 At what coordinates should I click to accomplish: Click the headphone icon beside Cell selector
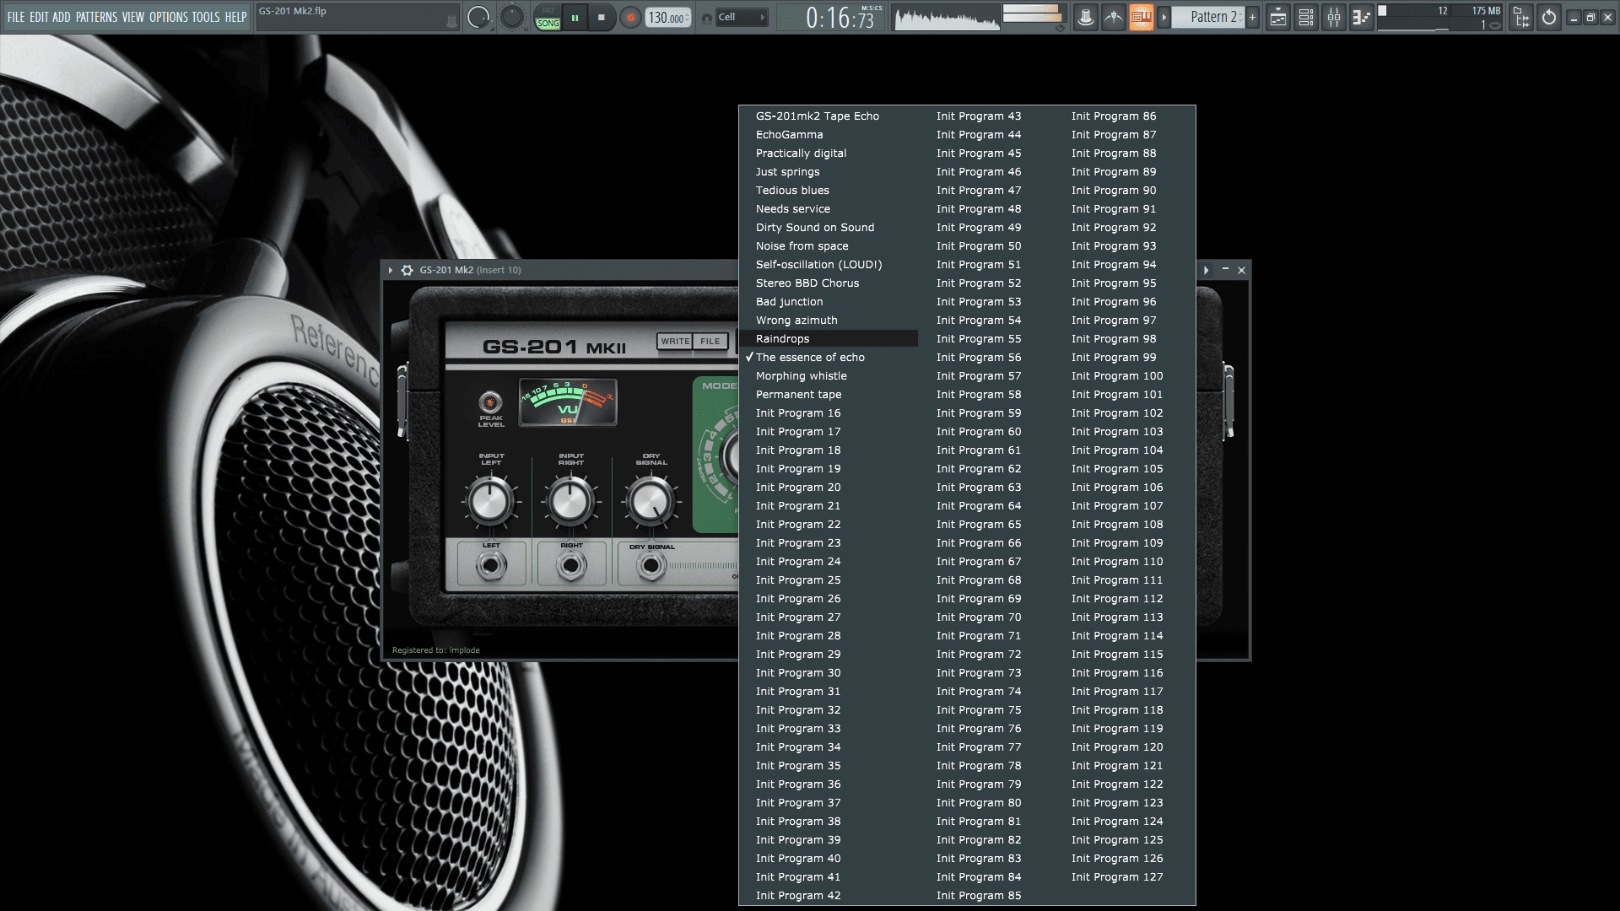tap(706, 18)
